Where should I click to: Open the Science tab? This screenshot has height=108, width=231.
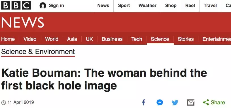pyautogui.click(x=160, y=39)
